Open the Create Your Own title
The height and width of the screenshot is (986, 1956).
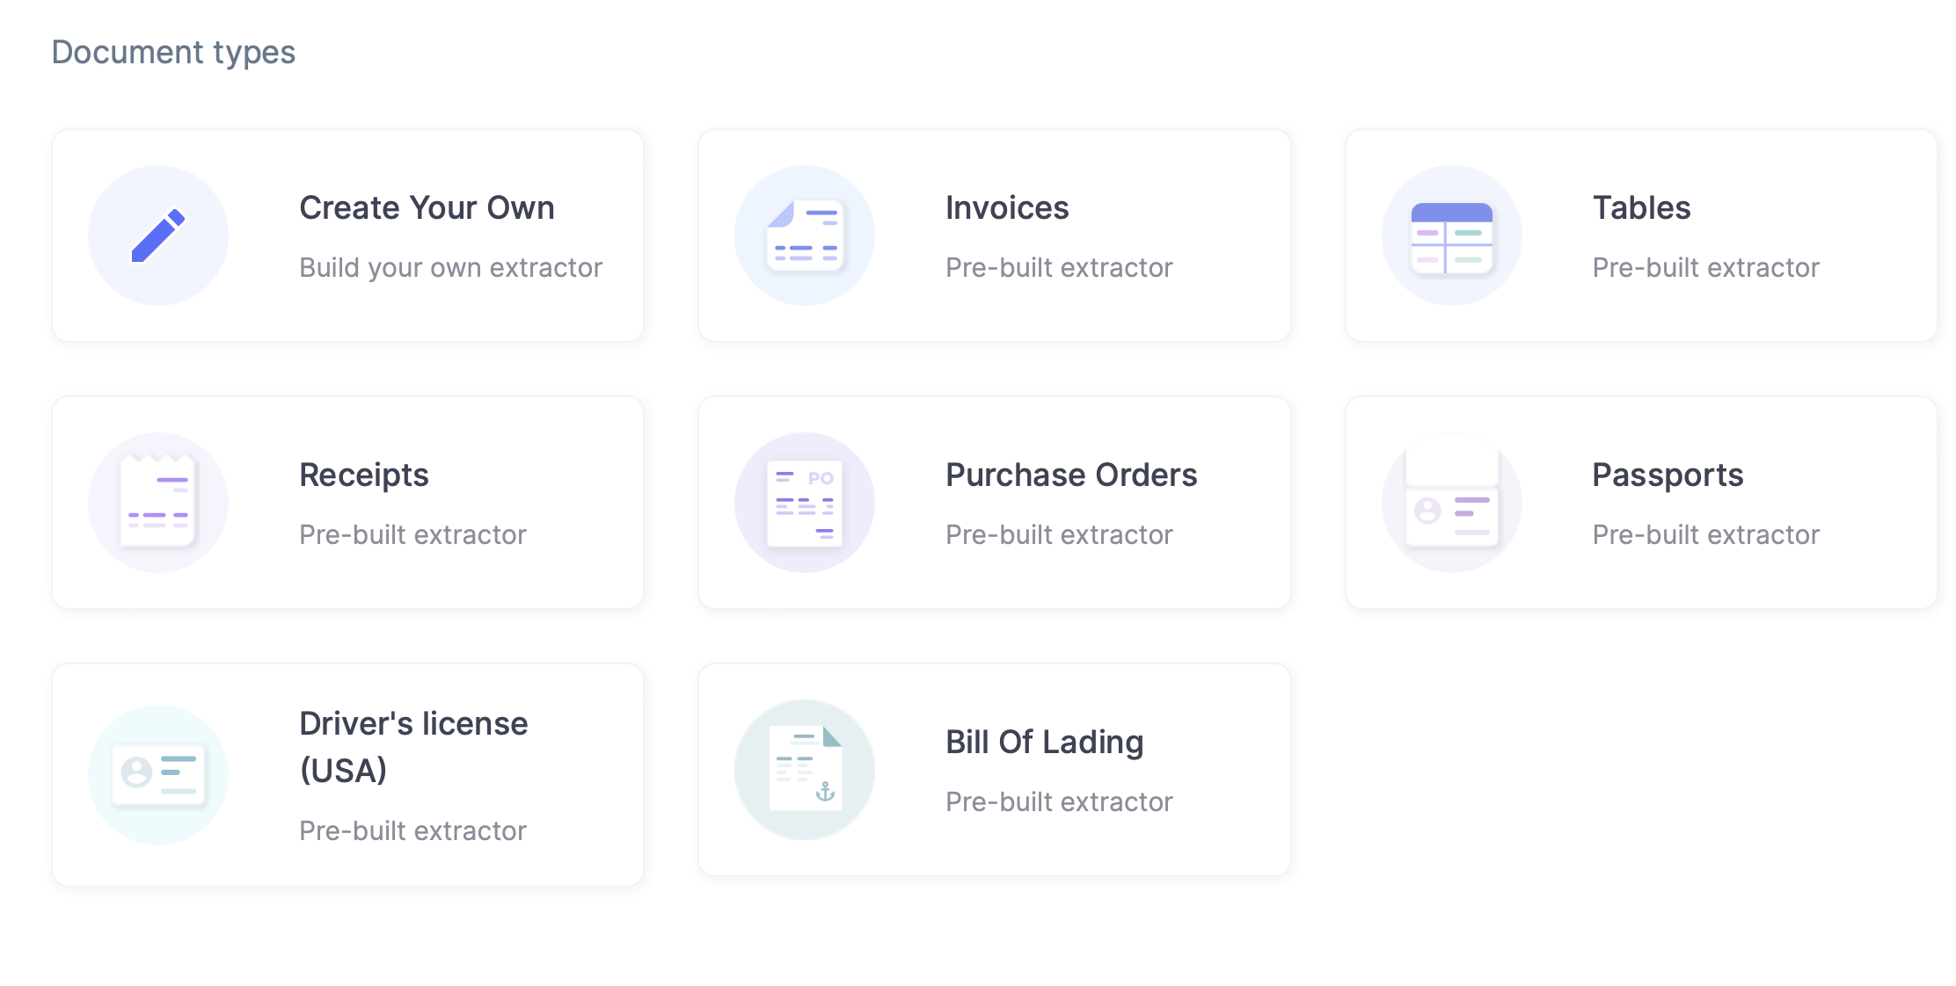pos(427,208)
